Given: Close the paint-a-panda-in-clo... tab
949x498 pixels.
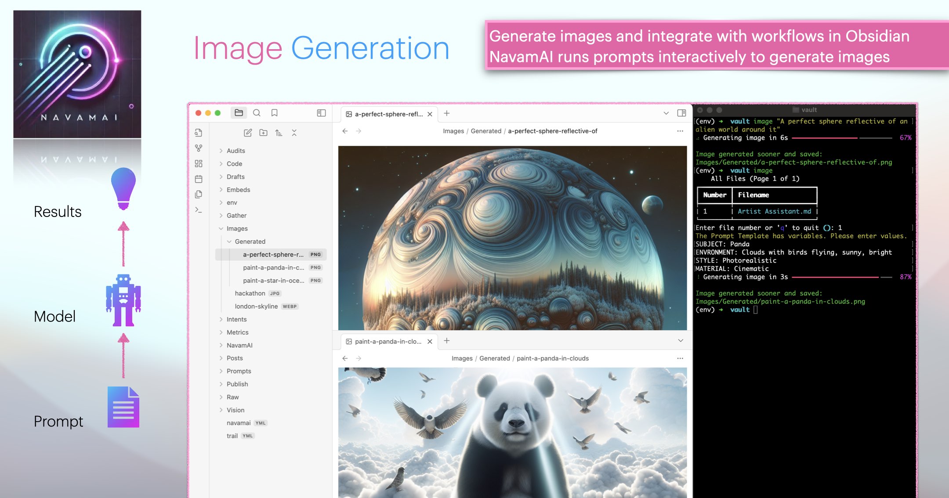Looking at the screenshot, I should click(x=430, y=342).
